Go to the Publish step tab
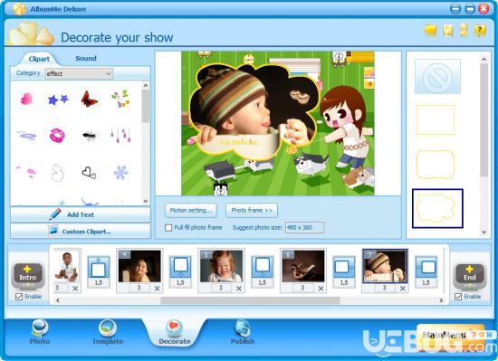 point(243,332)
